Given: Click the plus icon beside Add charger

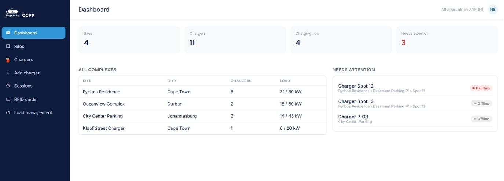Looking at the screenshot, I should [8, 73].
